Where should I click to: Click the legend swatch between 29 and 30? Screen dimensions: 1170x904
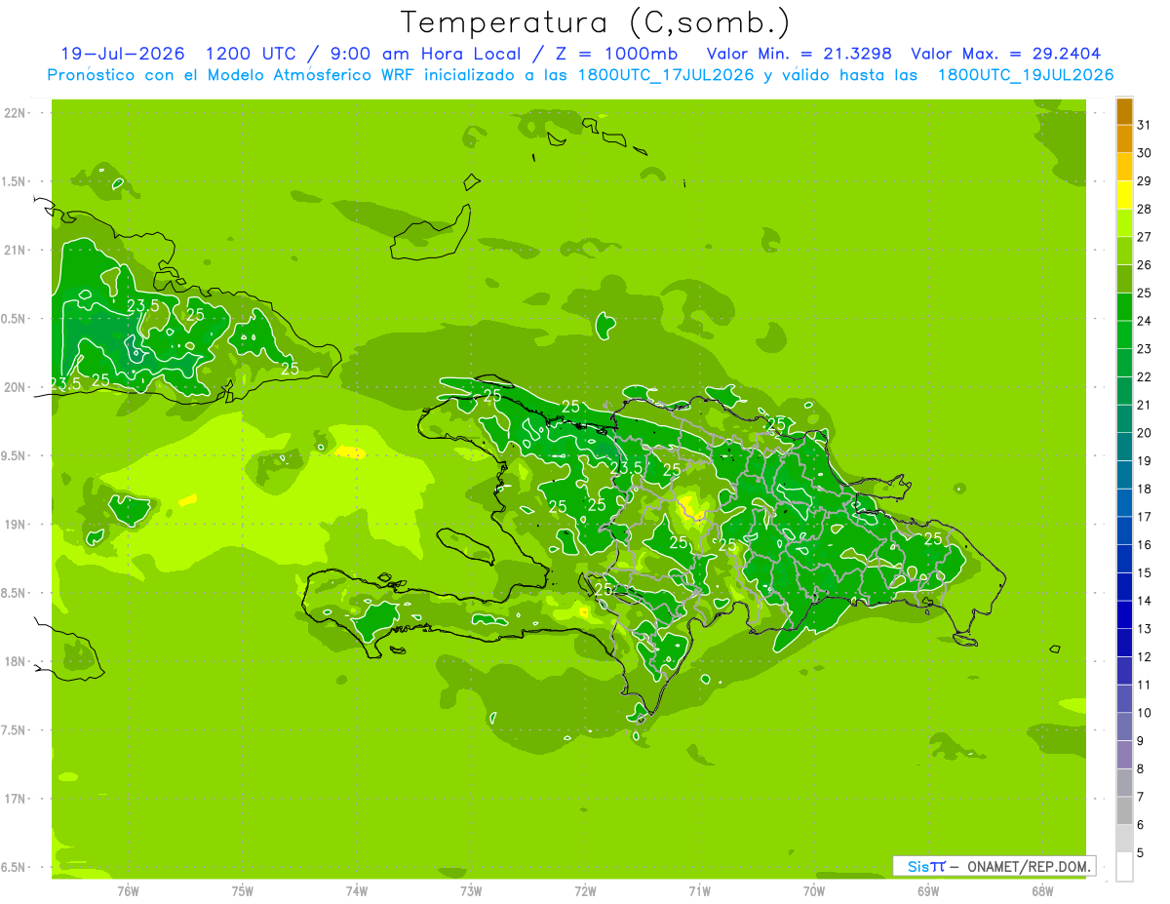point(1124,168)
